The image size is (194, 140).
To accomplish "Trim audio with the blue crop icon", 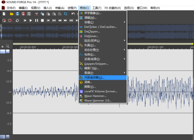I will click(x=66, y=14).
